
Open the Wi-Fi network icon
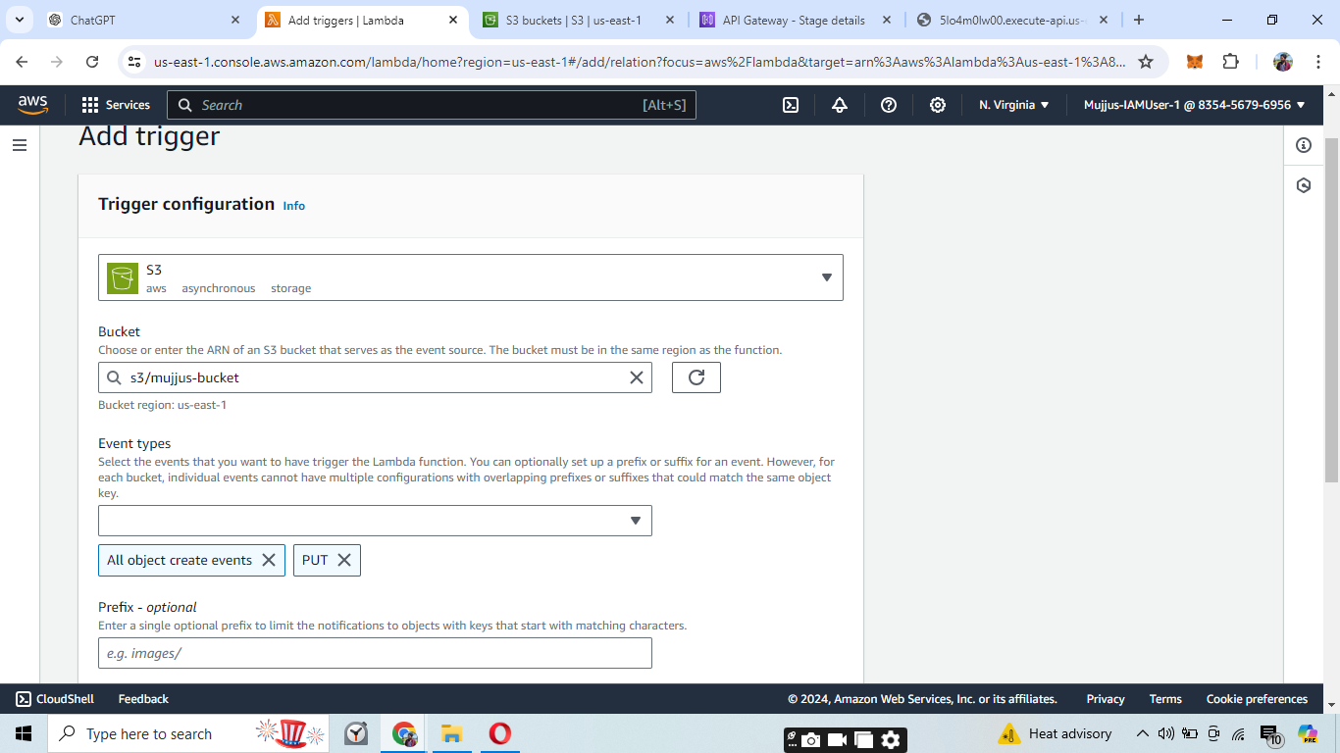coord(1238,733)
